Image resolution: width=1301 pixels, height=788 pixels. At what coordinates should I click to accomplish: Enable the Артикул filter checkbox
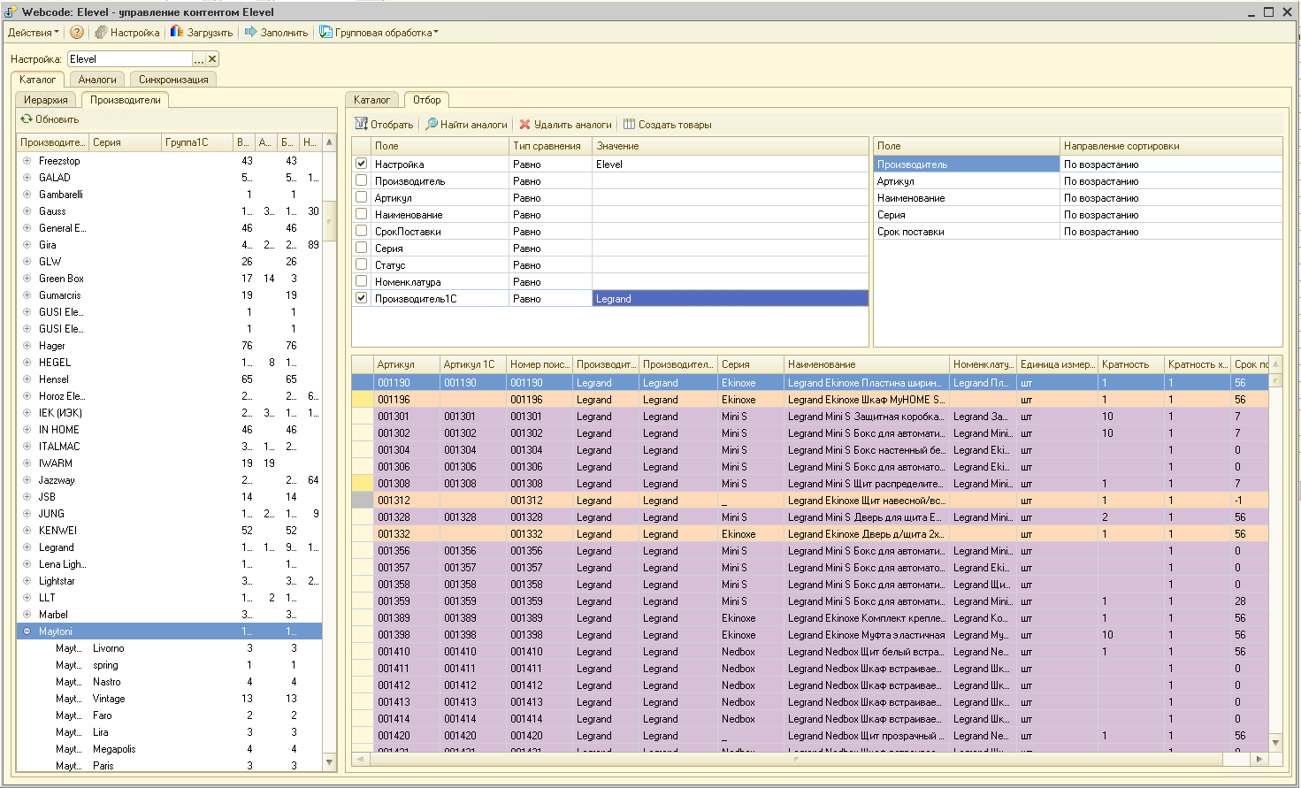pos(361,197)
